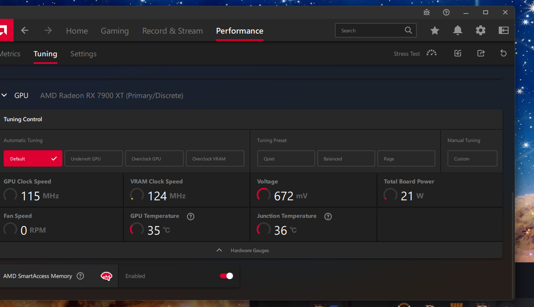
Task: Click the Manual Tuning label
Action: pyautogui.click(x=464, y=140)
